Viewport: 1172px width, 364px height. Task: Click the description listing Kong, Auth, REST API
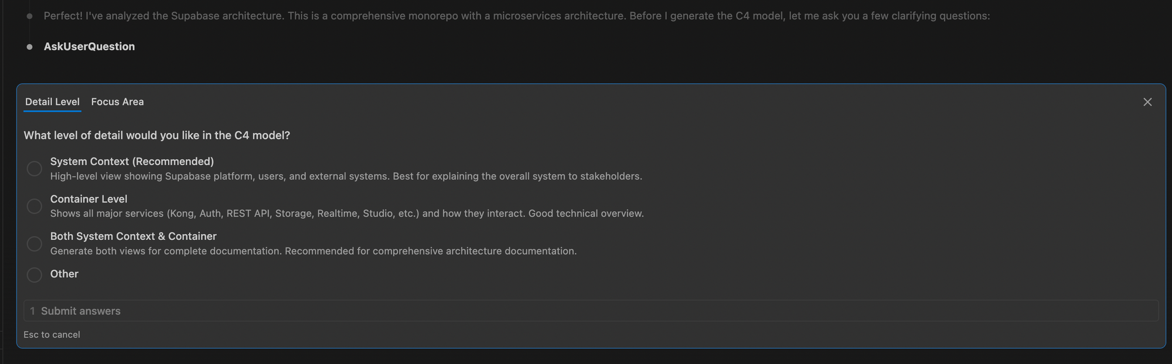tap(346, 214)
